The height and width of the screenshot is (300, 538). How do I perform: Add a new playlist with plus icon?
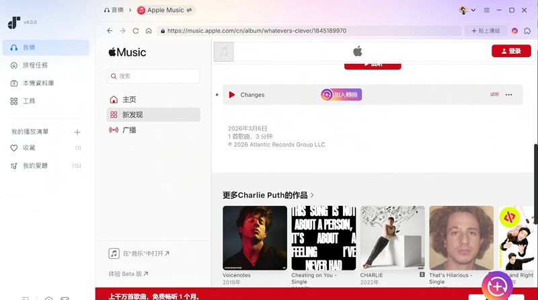77,132
